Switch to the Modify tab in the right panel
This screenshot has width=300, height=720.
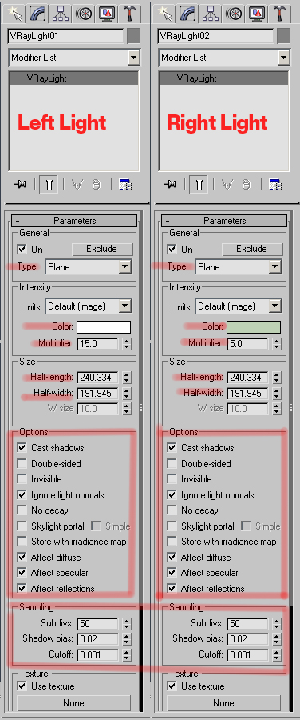[187, 13]
